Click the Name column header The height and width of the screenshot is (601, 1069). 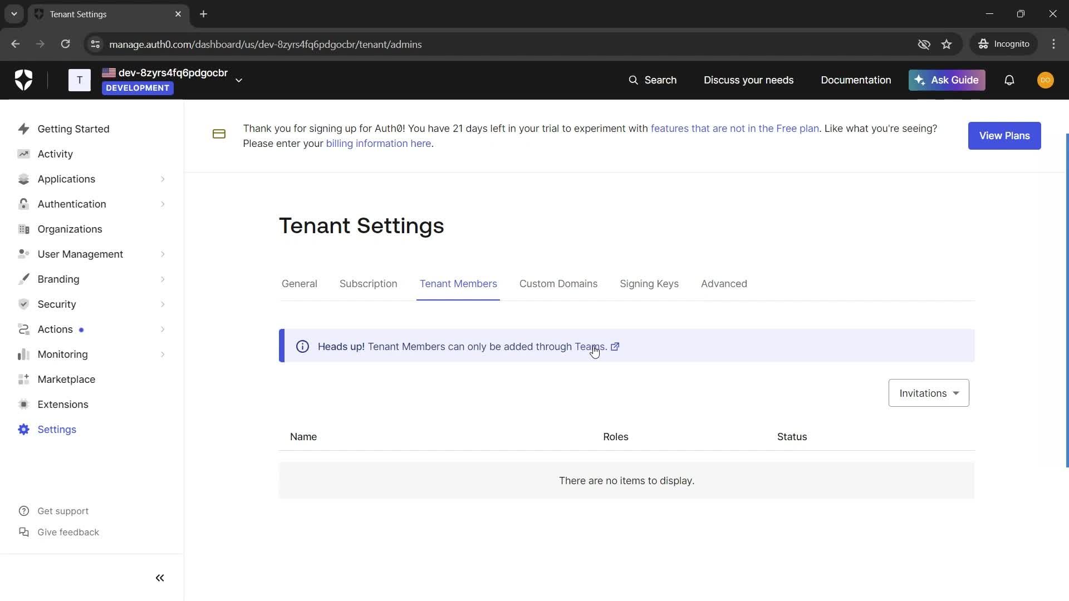tap(303, 437)
